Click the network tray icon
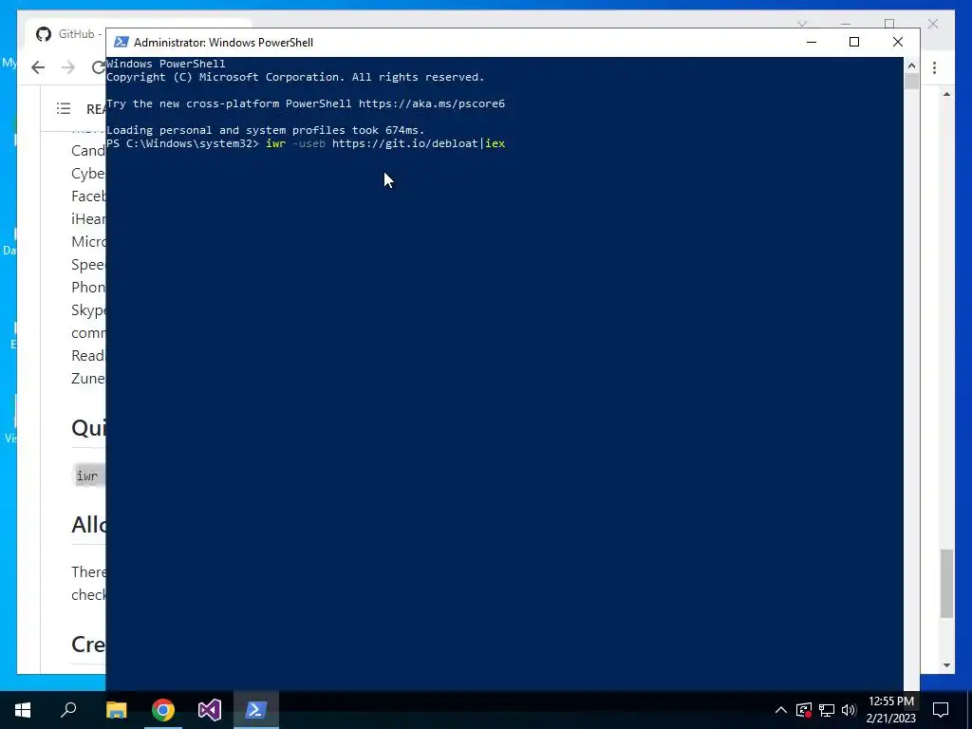 pos(827,710)
